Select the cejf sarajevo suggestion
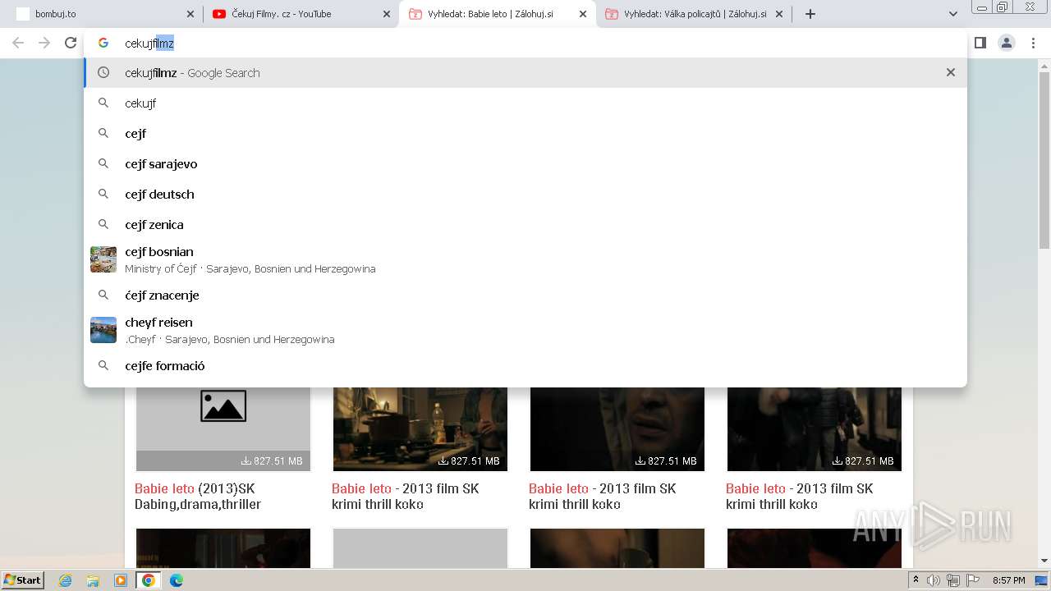 pyautogui.click(x=525, y=164)
